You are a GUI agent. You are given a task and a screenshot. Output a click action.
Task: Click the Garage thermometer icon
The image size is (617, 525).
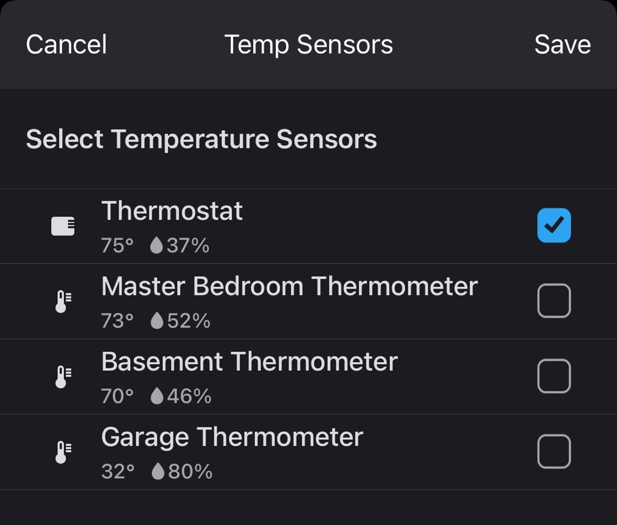coord(63,452)
